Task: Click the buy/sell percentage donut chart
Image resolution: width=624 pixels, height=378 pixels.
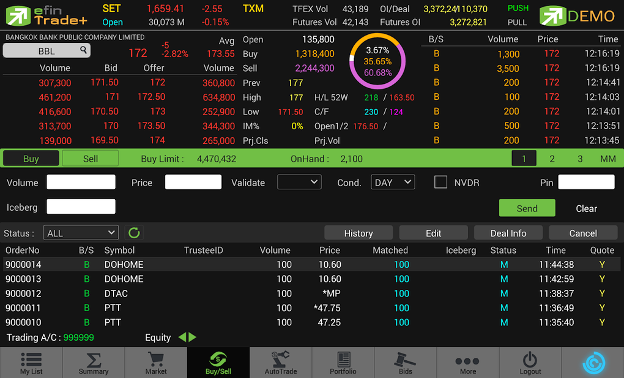Action: [x=377, y=61]
